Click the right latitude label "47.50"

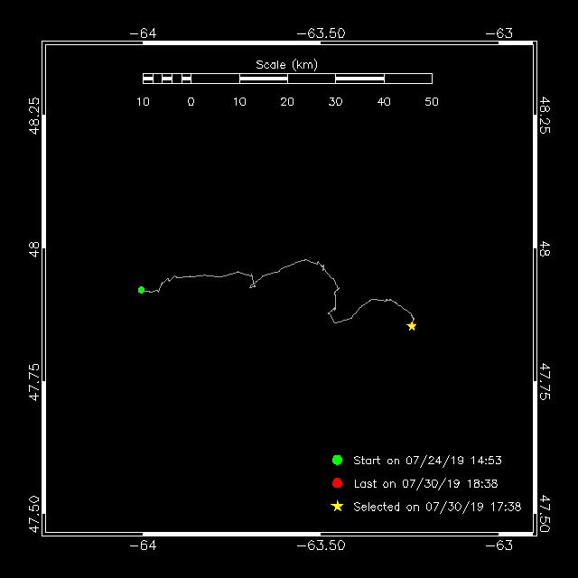coord(545,514)
